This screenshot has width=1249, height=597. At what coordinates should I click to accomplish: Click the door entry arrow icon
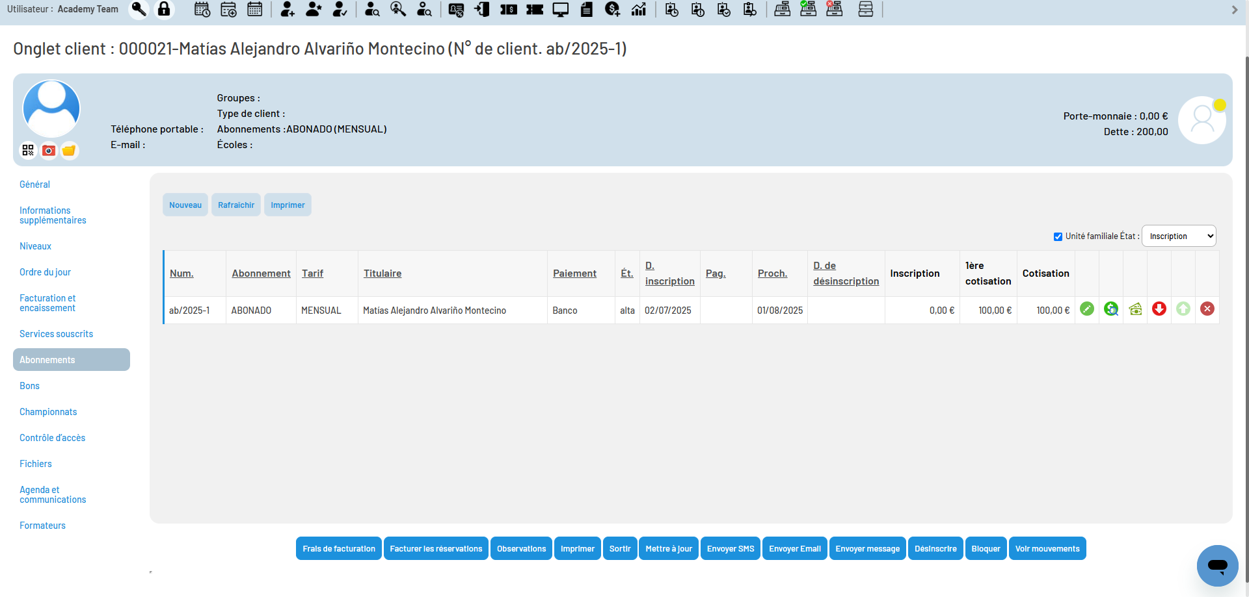coord(482,9)
